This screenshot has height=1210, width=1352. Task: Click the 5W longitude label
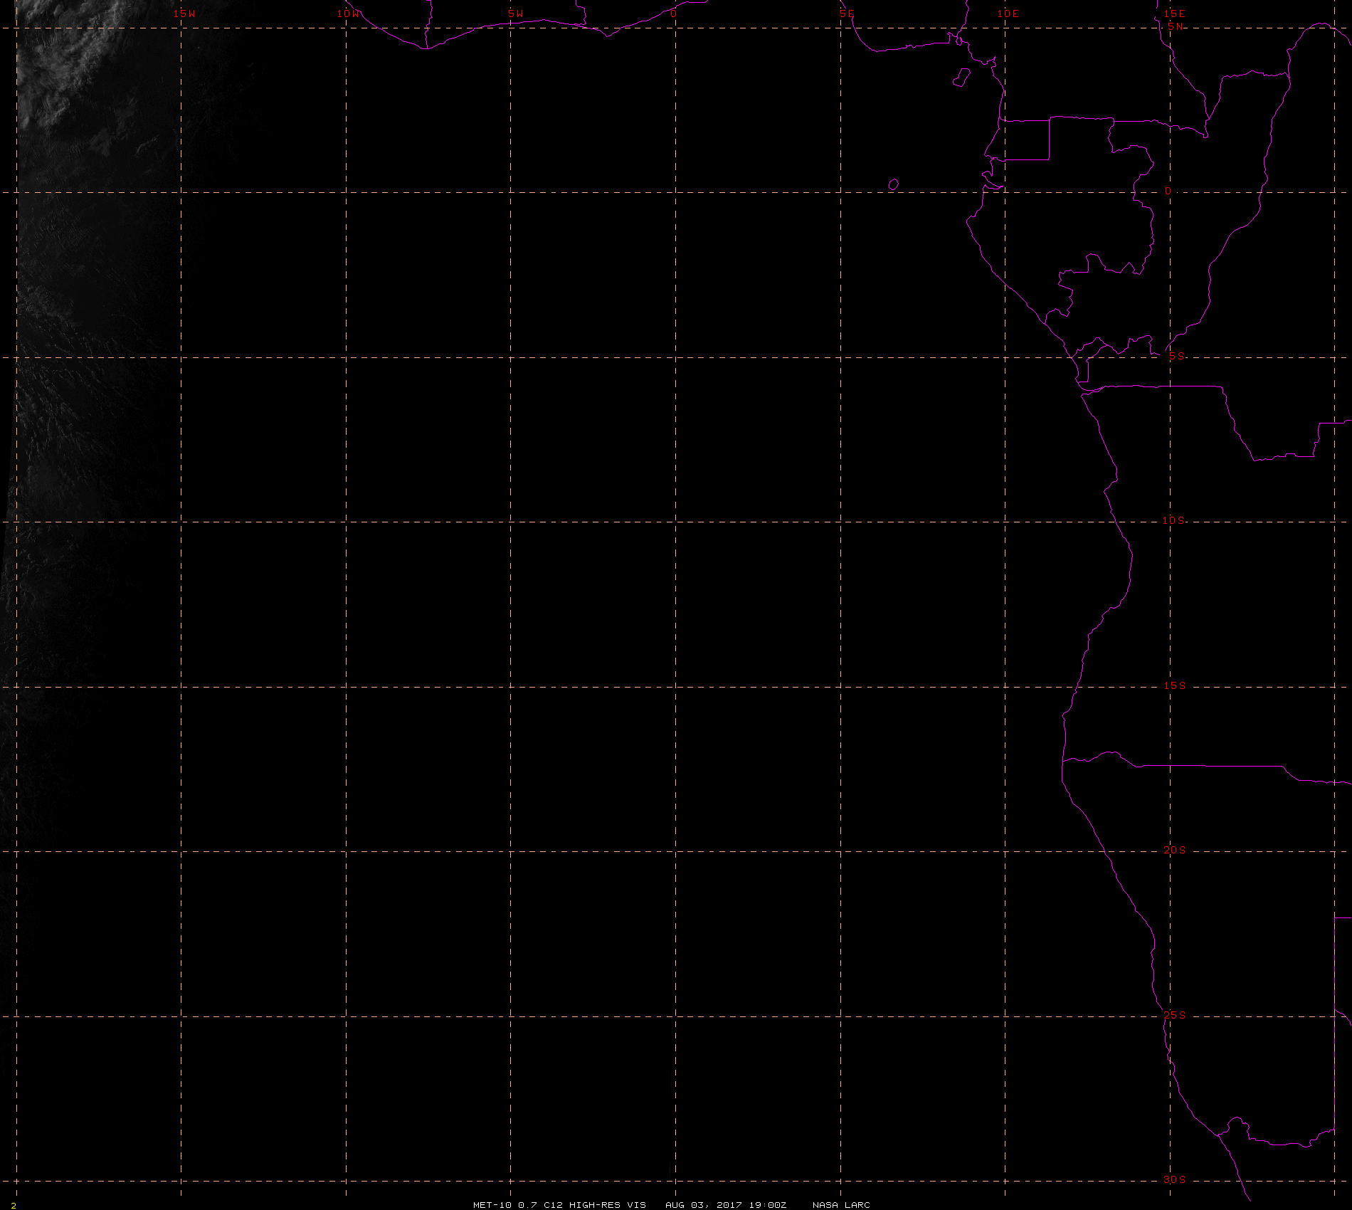[x=516, y=14]
